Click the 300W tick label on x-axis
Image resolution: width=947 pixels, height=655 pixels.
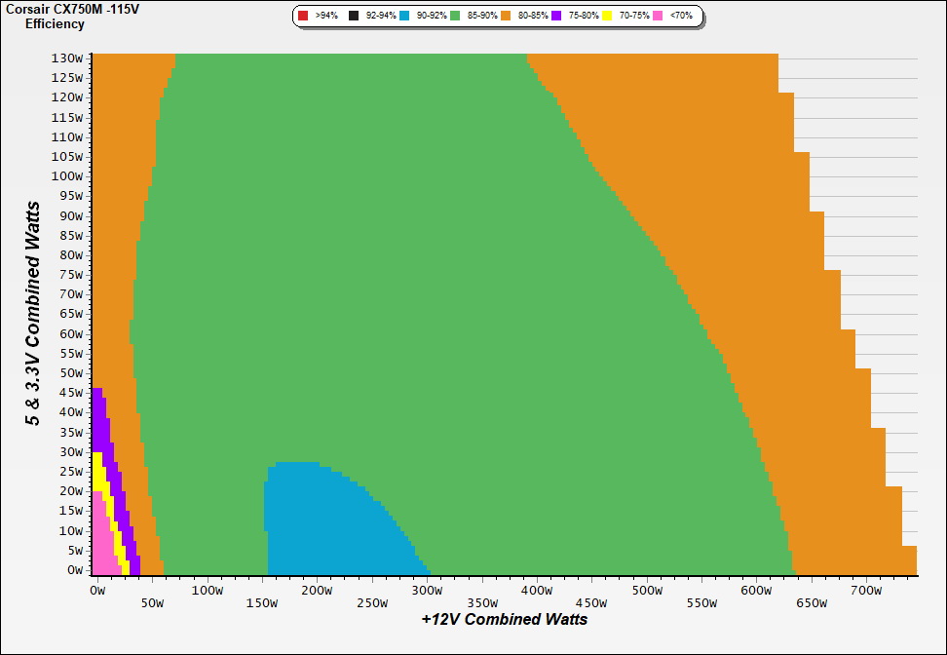coord(426,590)
